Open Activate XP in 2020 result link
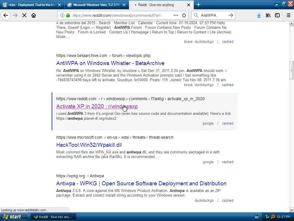The image size is (294, 221). 97,106
